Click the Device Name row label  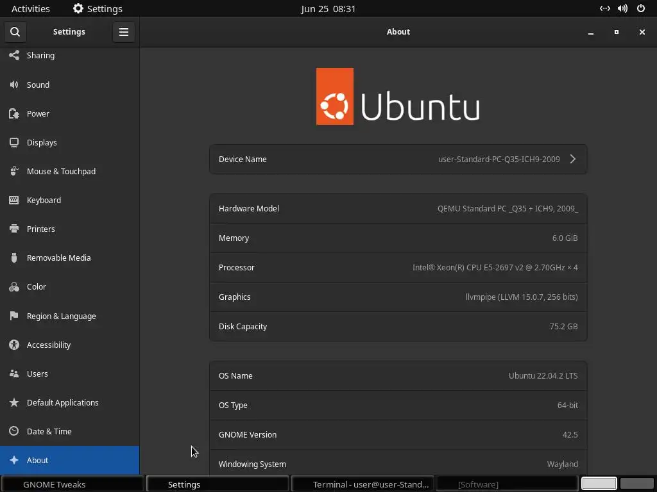(x=243, y=159)
